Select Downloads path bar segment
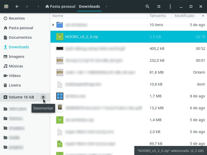The width and height of the screenshot is (207, 155). pos(89,6)
